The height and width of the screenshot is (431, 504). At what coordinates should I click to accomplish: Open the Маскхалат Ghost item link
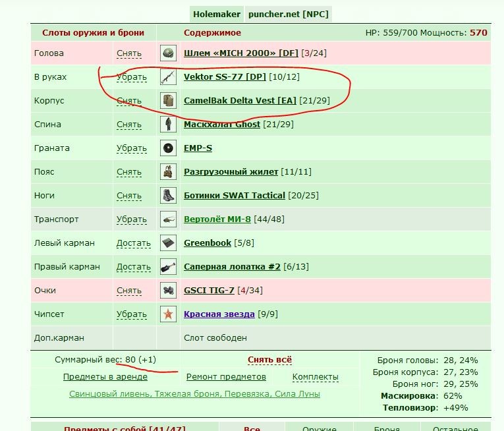coord(222,124)
